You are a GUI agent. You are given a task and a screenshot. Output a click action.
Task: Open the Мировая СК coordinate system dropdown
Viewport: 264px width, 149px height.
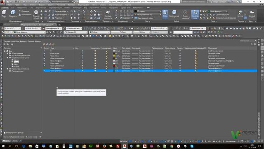point(76,32)
